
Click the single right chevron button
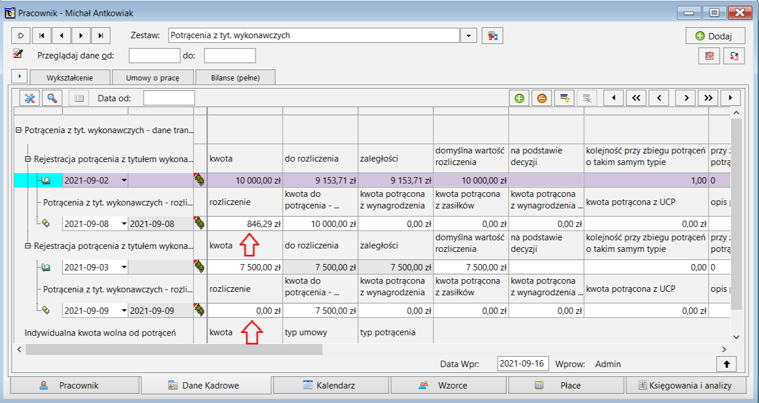[685, 98]
